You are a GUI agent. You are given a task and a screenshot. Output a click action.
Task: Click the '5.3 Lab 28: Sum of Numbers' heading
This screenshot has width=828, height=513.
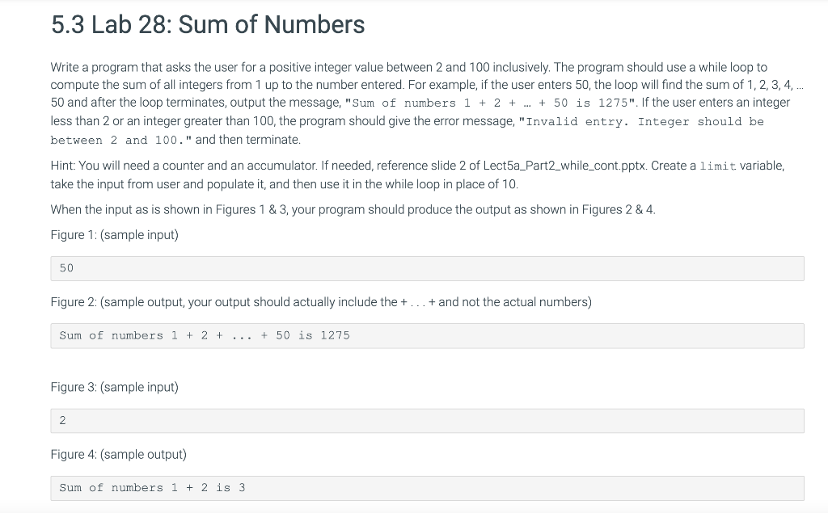pyautogui.click(x=208, y=24)
